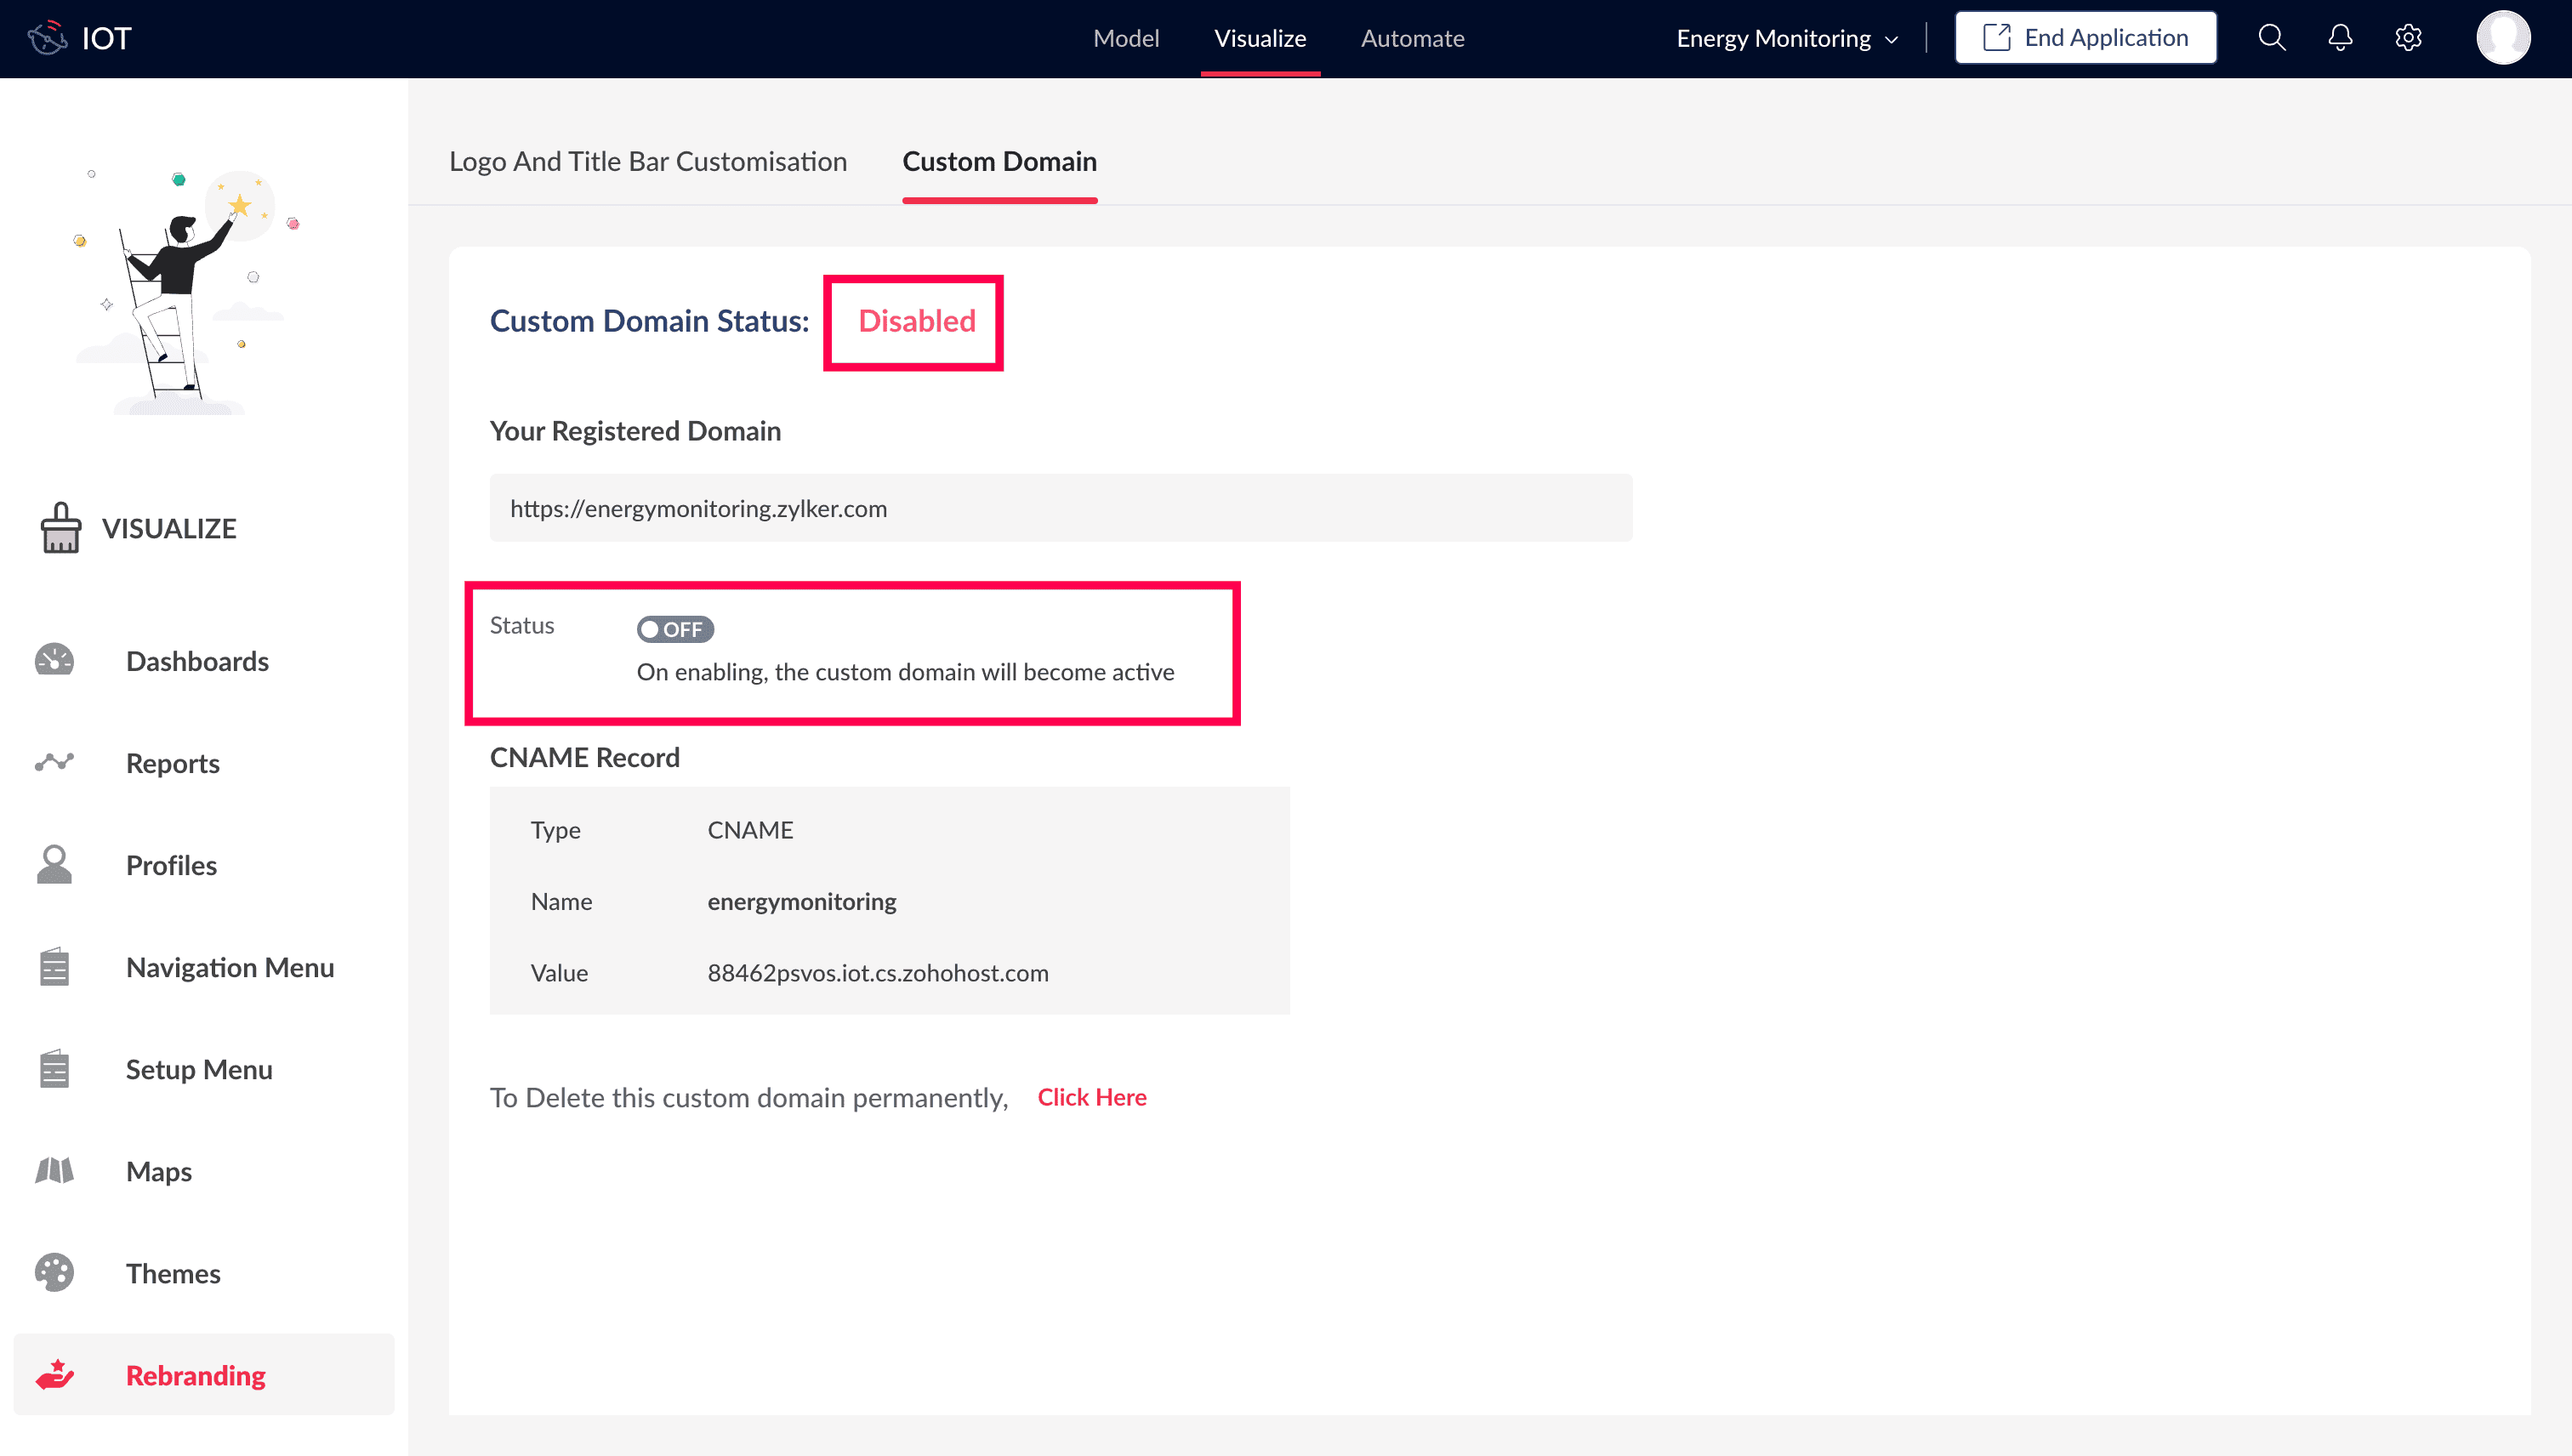2572x1456 pixels.
Task: Open Navigation Menu in sidebar
Action: point(230,967)
